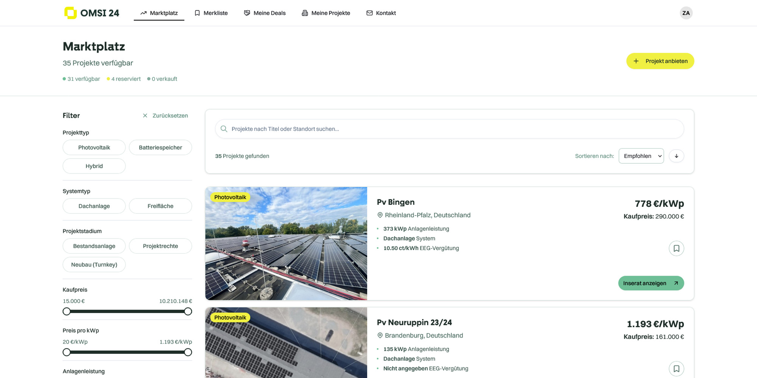
Task: Bookmark the Pv Neuruppin 23/24 listing
Action: click(x=676, y=369)
